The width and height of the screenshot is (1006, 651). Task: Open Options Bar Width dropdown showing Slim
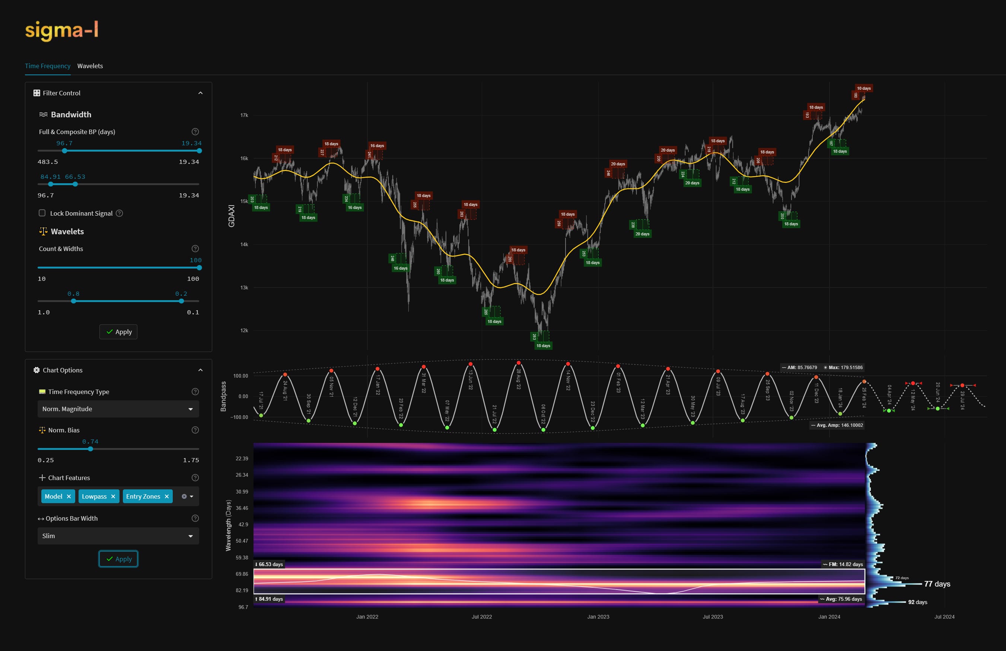pyautogui.click(x=118, y=536)
